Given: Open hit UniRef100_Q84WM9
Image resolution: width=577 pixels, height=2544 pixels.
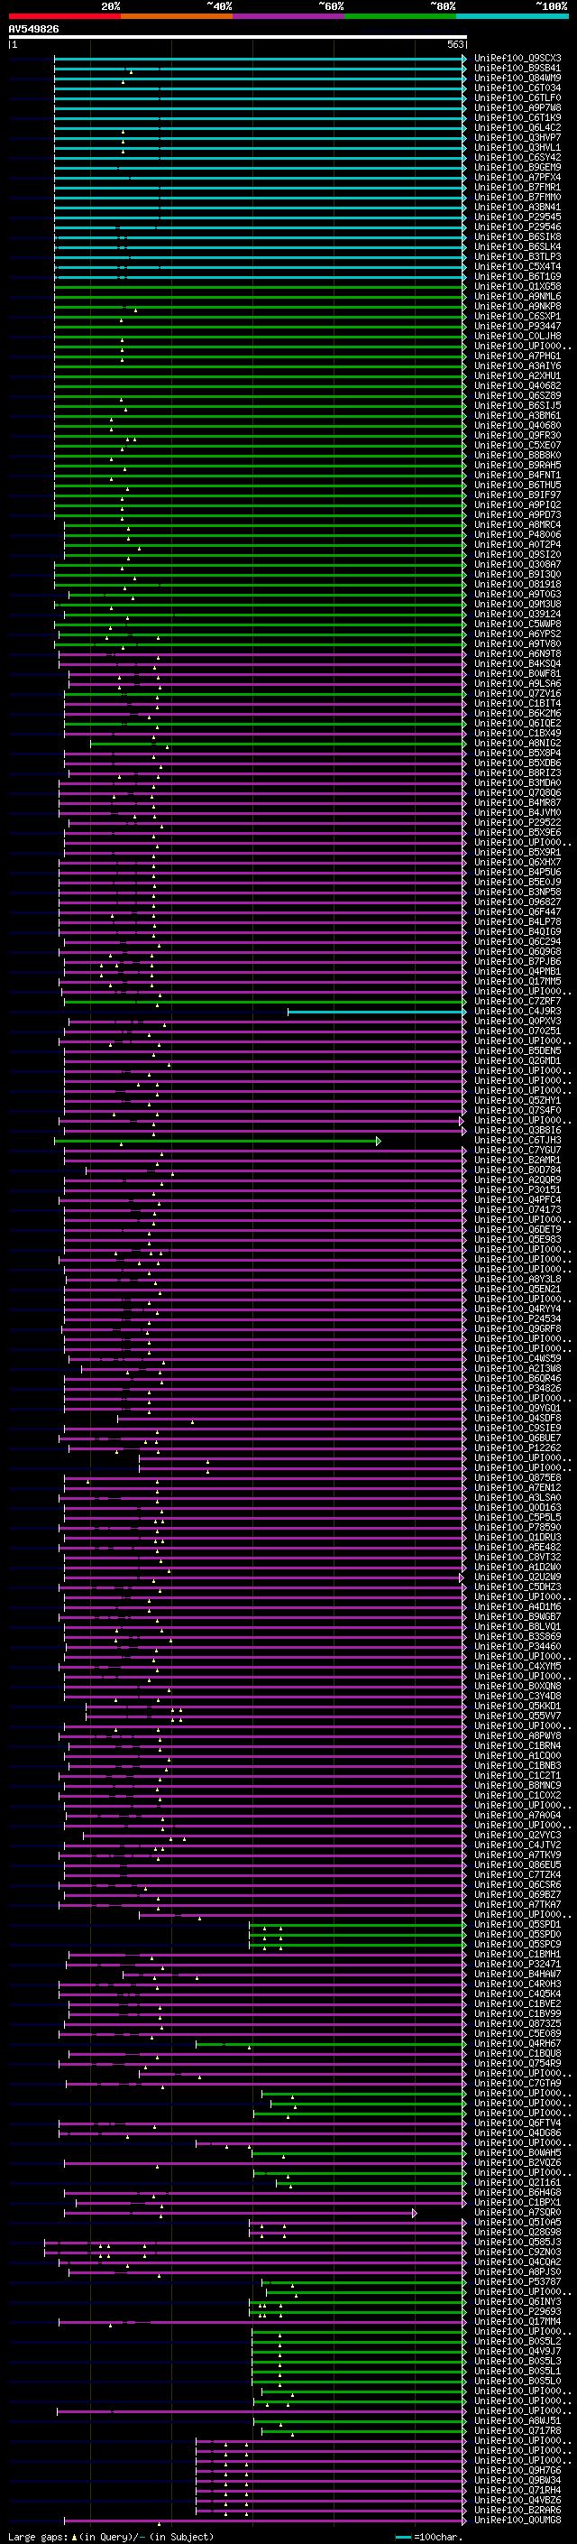Looking at the screenshot, I should click(x=517, y=78).
